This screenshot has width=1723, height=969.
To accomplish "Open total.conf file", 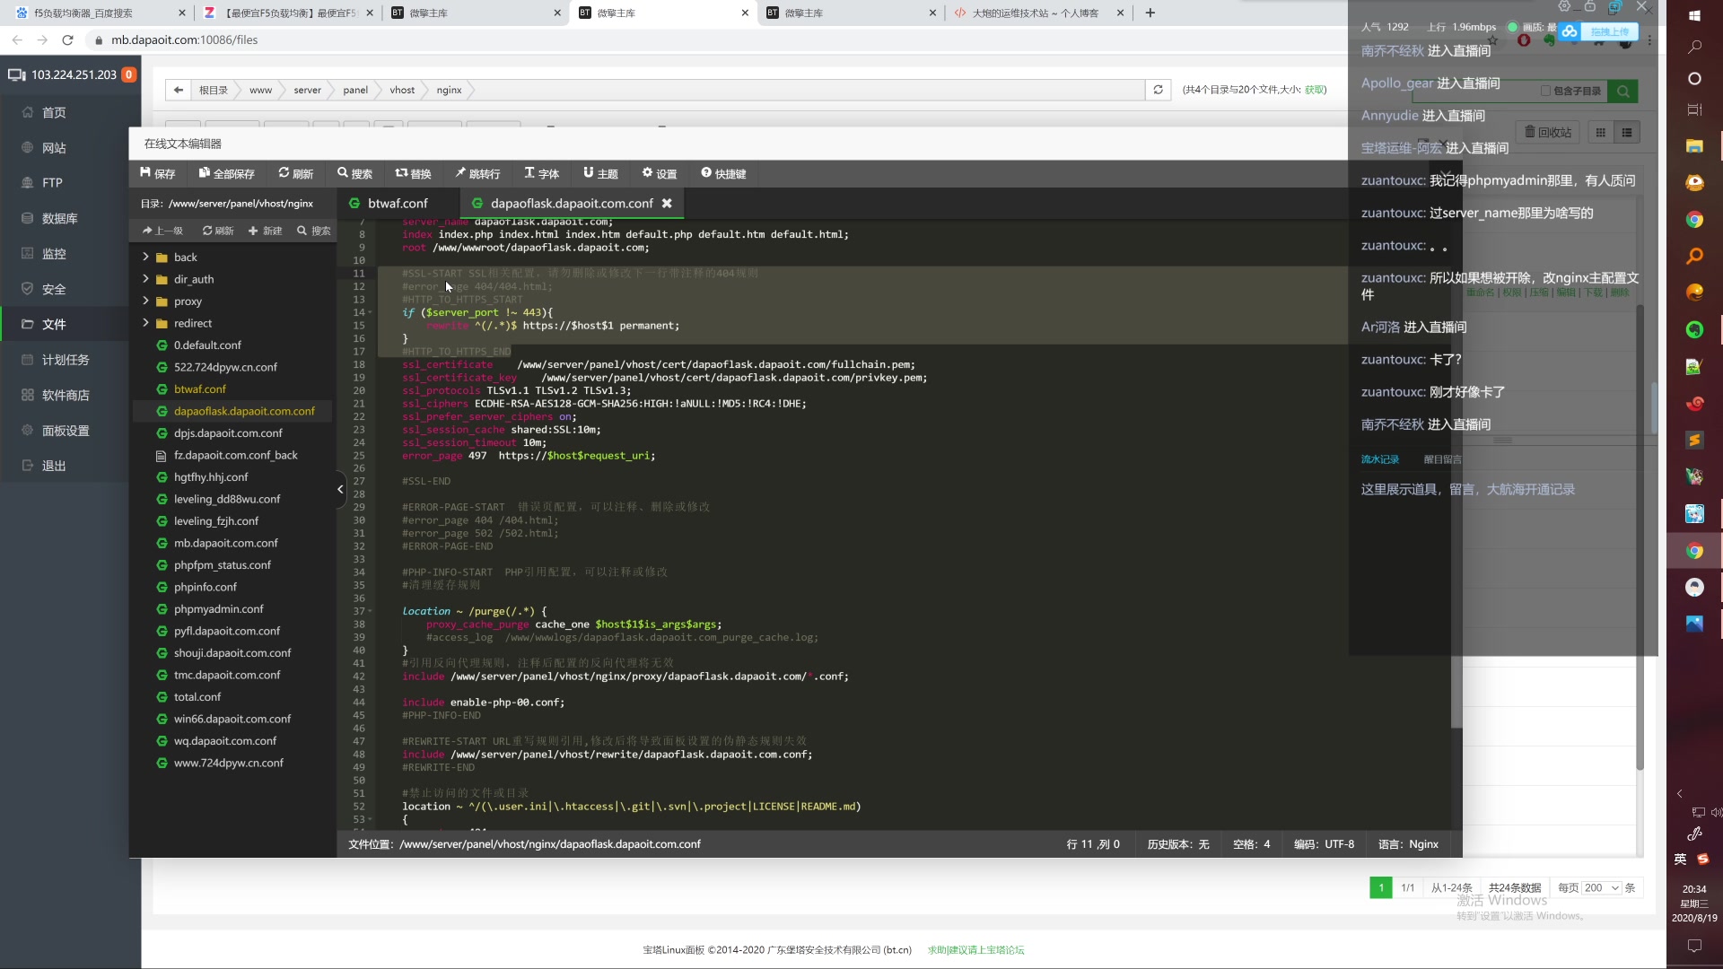I will [197, 696].
